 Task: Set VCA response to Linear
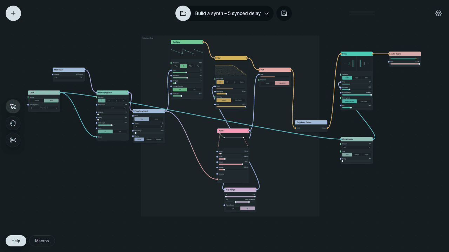(x=268, y=83)
